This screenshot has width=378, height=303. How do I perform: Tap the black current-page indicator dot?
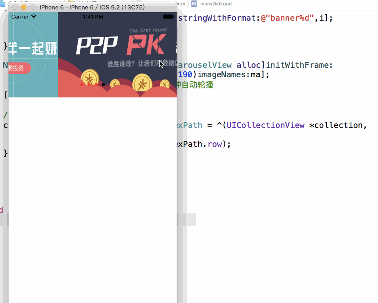pyautogui.click(x=103, y=85)
